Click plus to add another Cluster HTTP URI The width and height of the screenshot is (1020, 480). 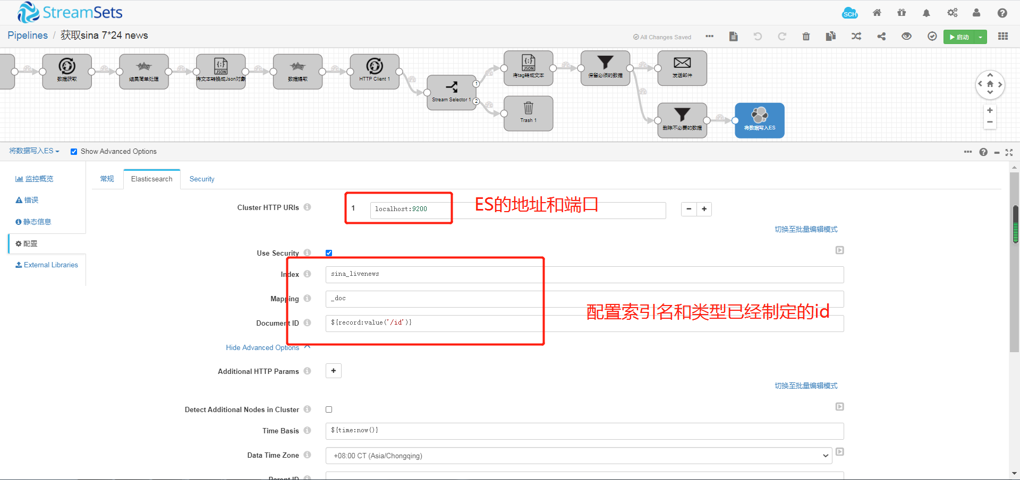click(704, 209)
